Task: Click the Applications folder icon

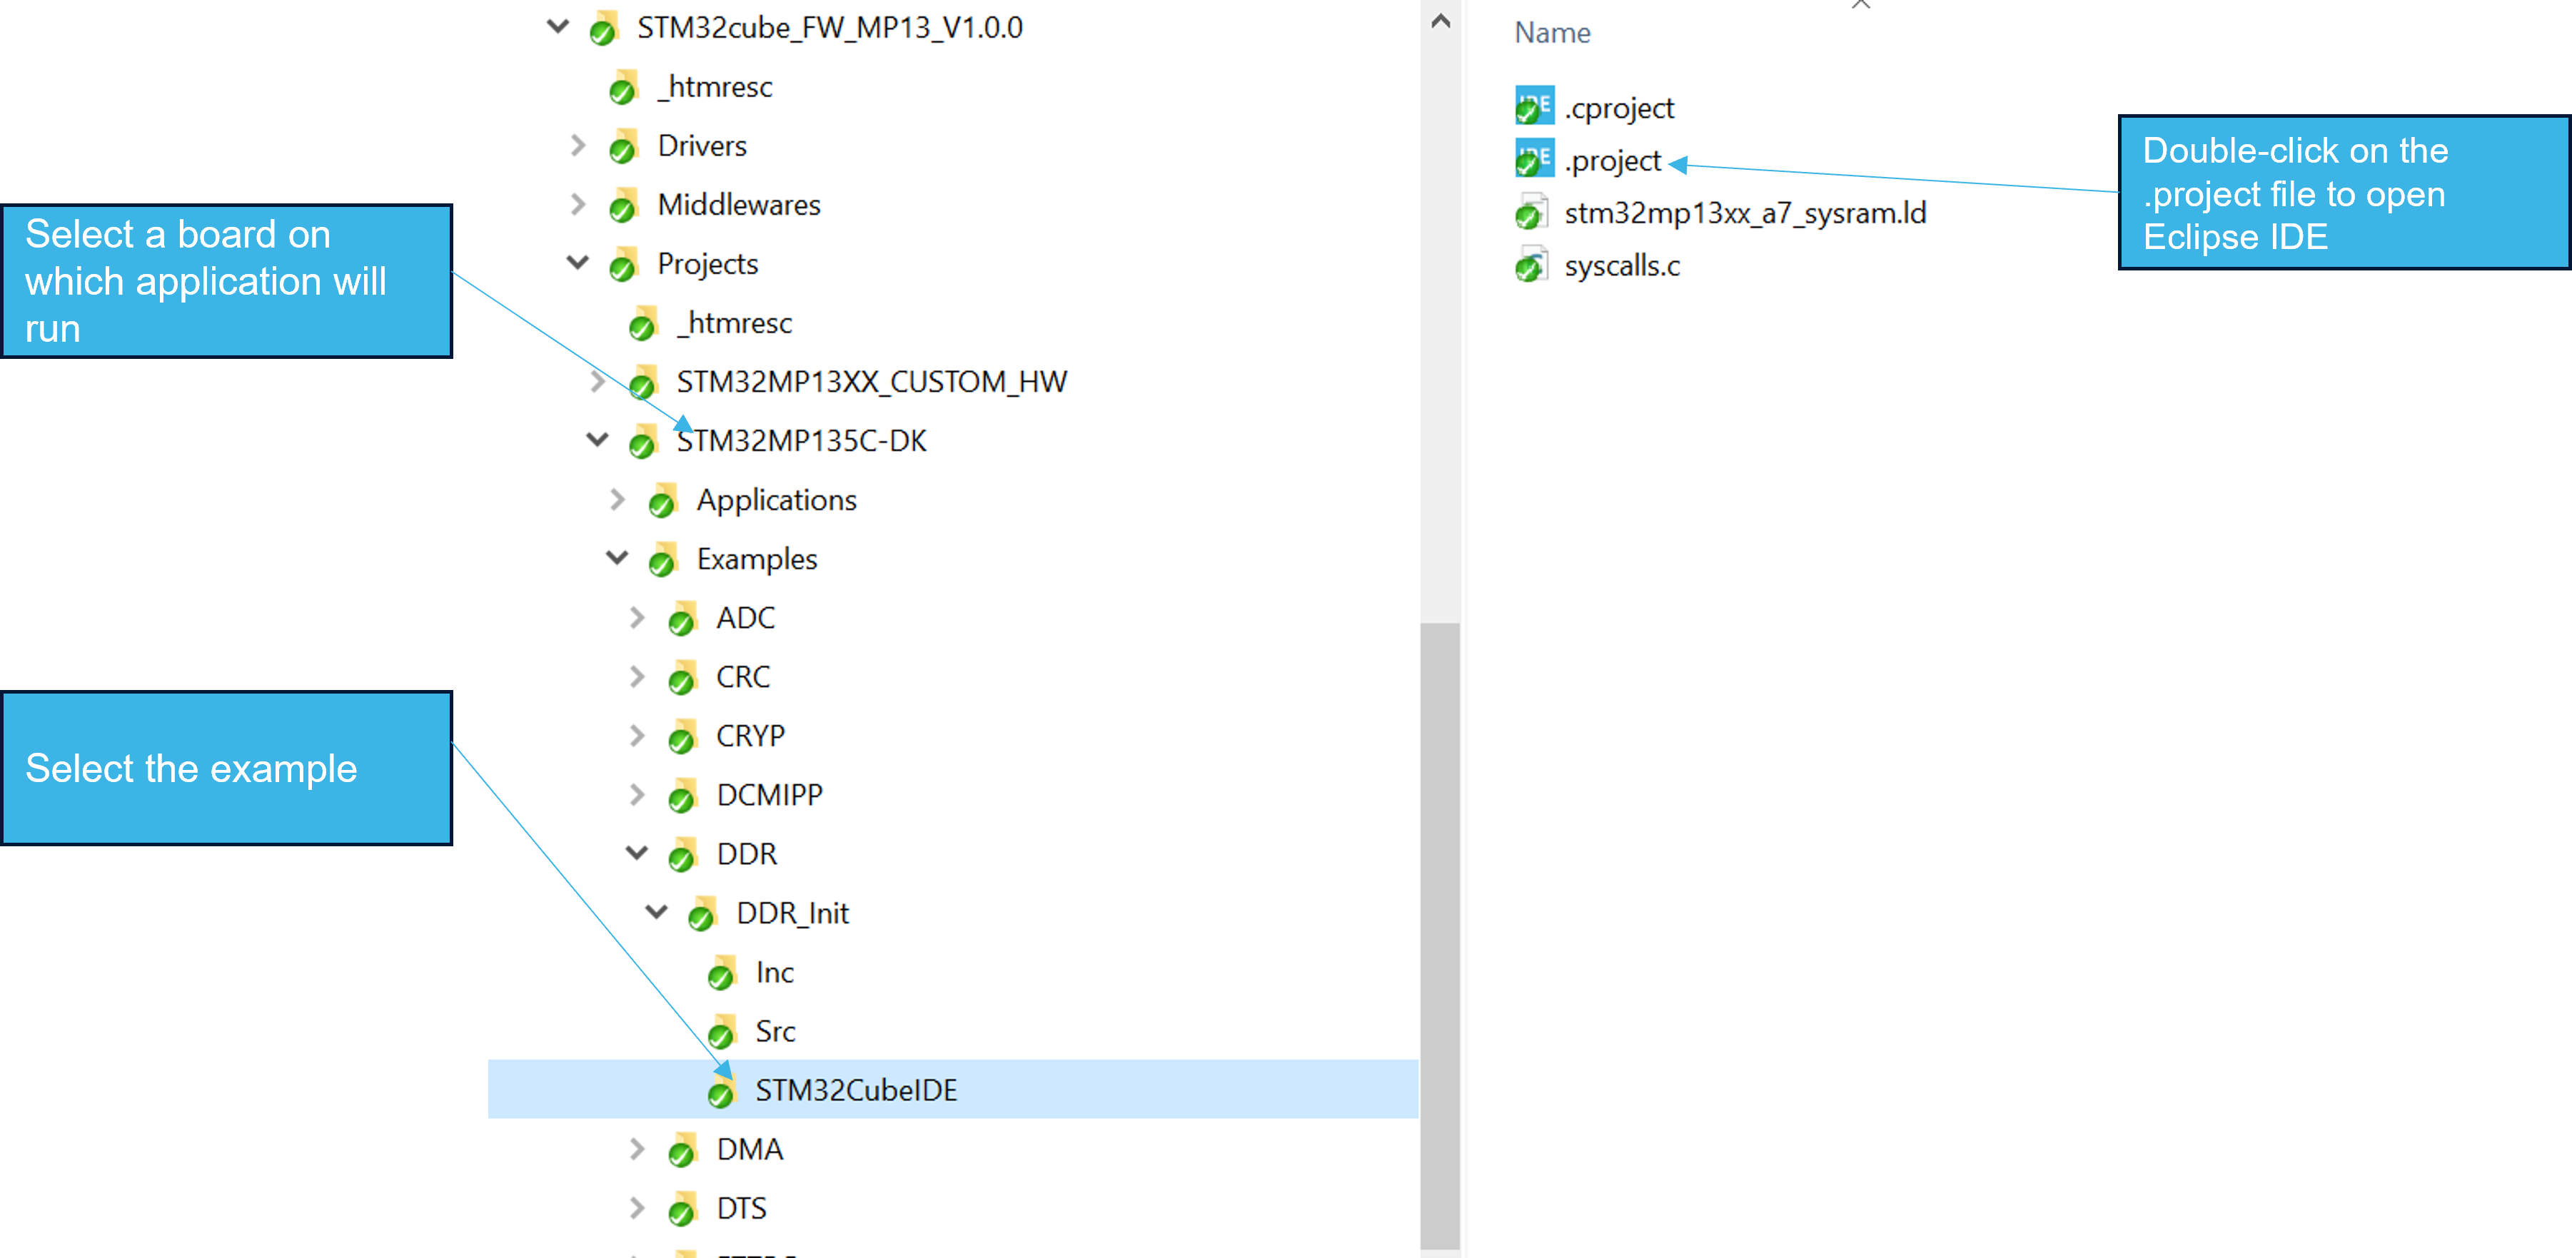Action: (663, 499)
